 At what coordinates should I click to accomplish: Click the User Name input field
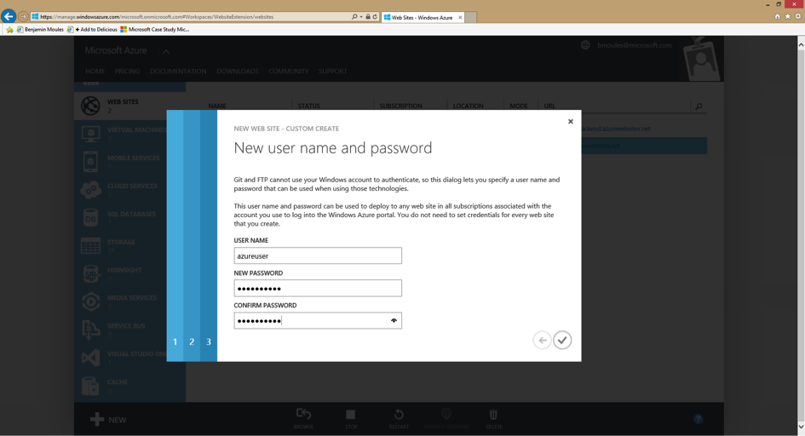(x=318, y=256)
